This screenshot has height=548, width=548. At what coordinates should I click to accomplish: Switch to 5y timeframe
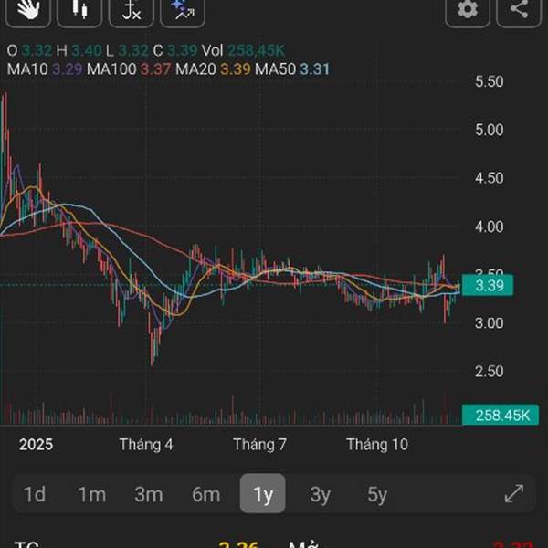(377, 494)
